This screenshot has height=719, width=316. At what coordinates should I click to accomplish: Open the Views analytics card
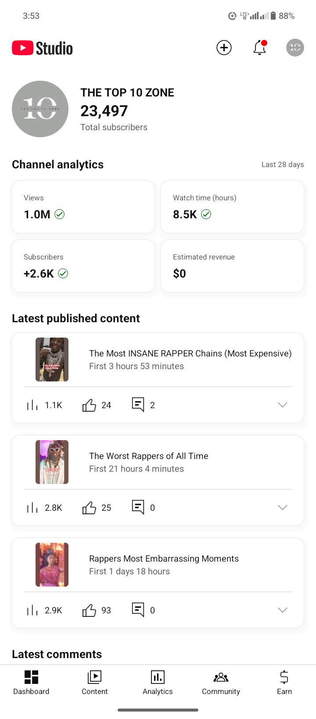click(x=83, y=206)
